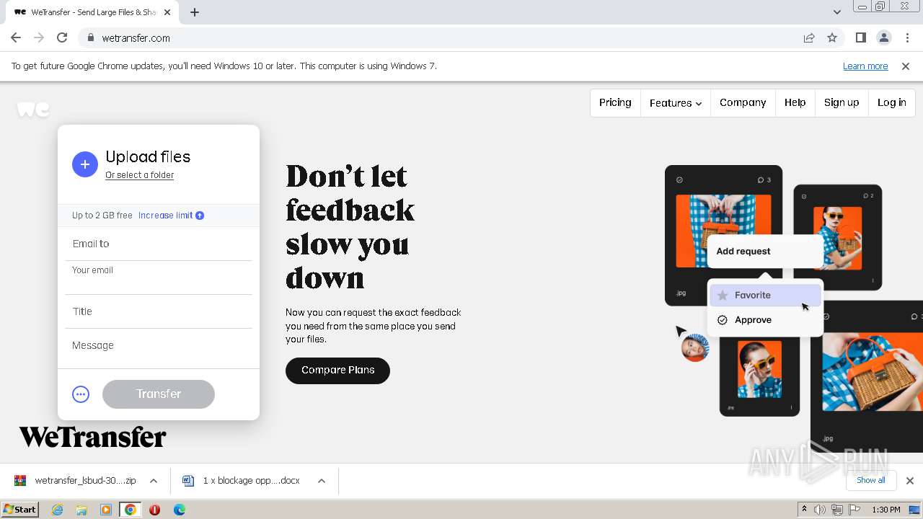Open the Windows Start button

point(20,510)
